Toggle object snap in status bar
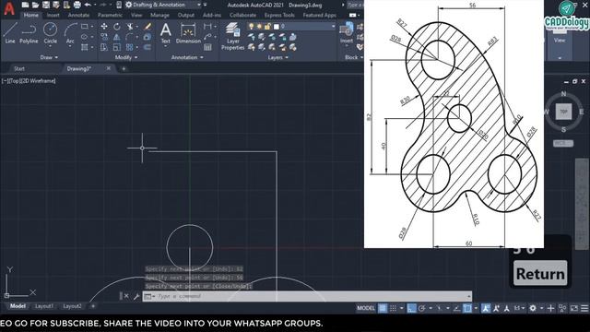 (x=467, y=308)
